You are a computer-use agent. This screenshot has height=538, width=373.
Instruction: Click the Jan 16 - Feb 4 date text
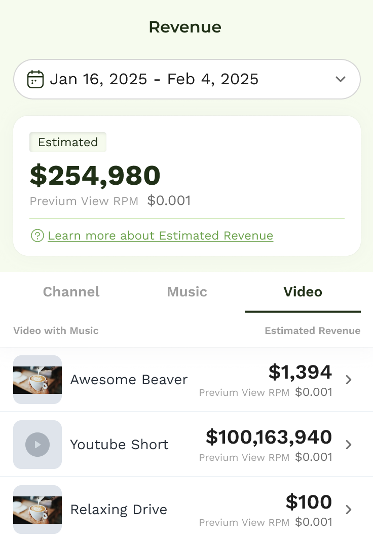(x=154, y=79)
